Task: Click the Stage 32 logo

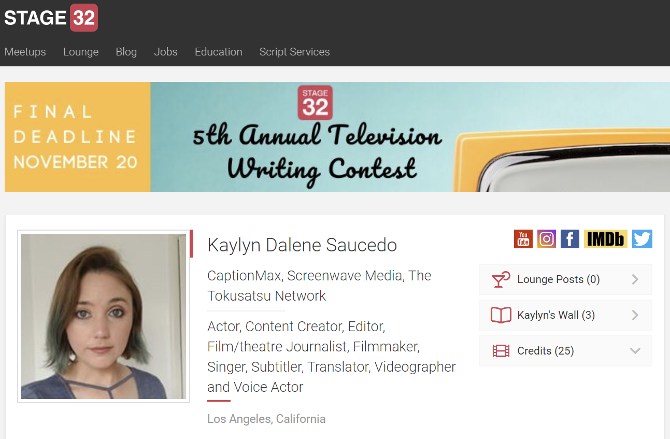Action: click(x=51, y=18)
